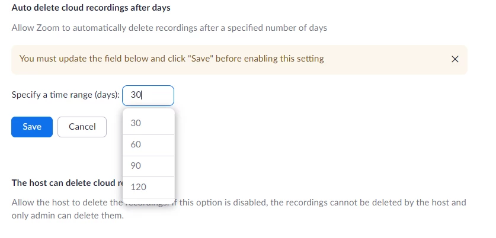Click the time range days input field
The height and width of the screenshot is (238, 496).
coord(148,95)
